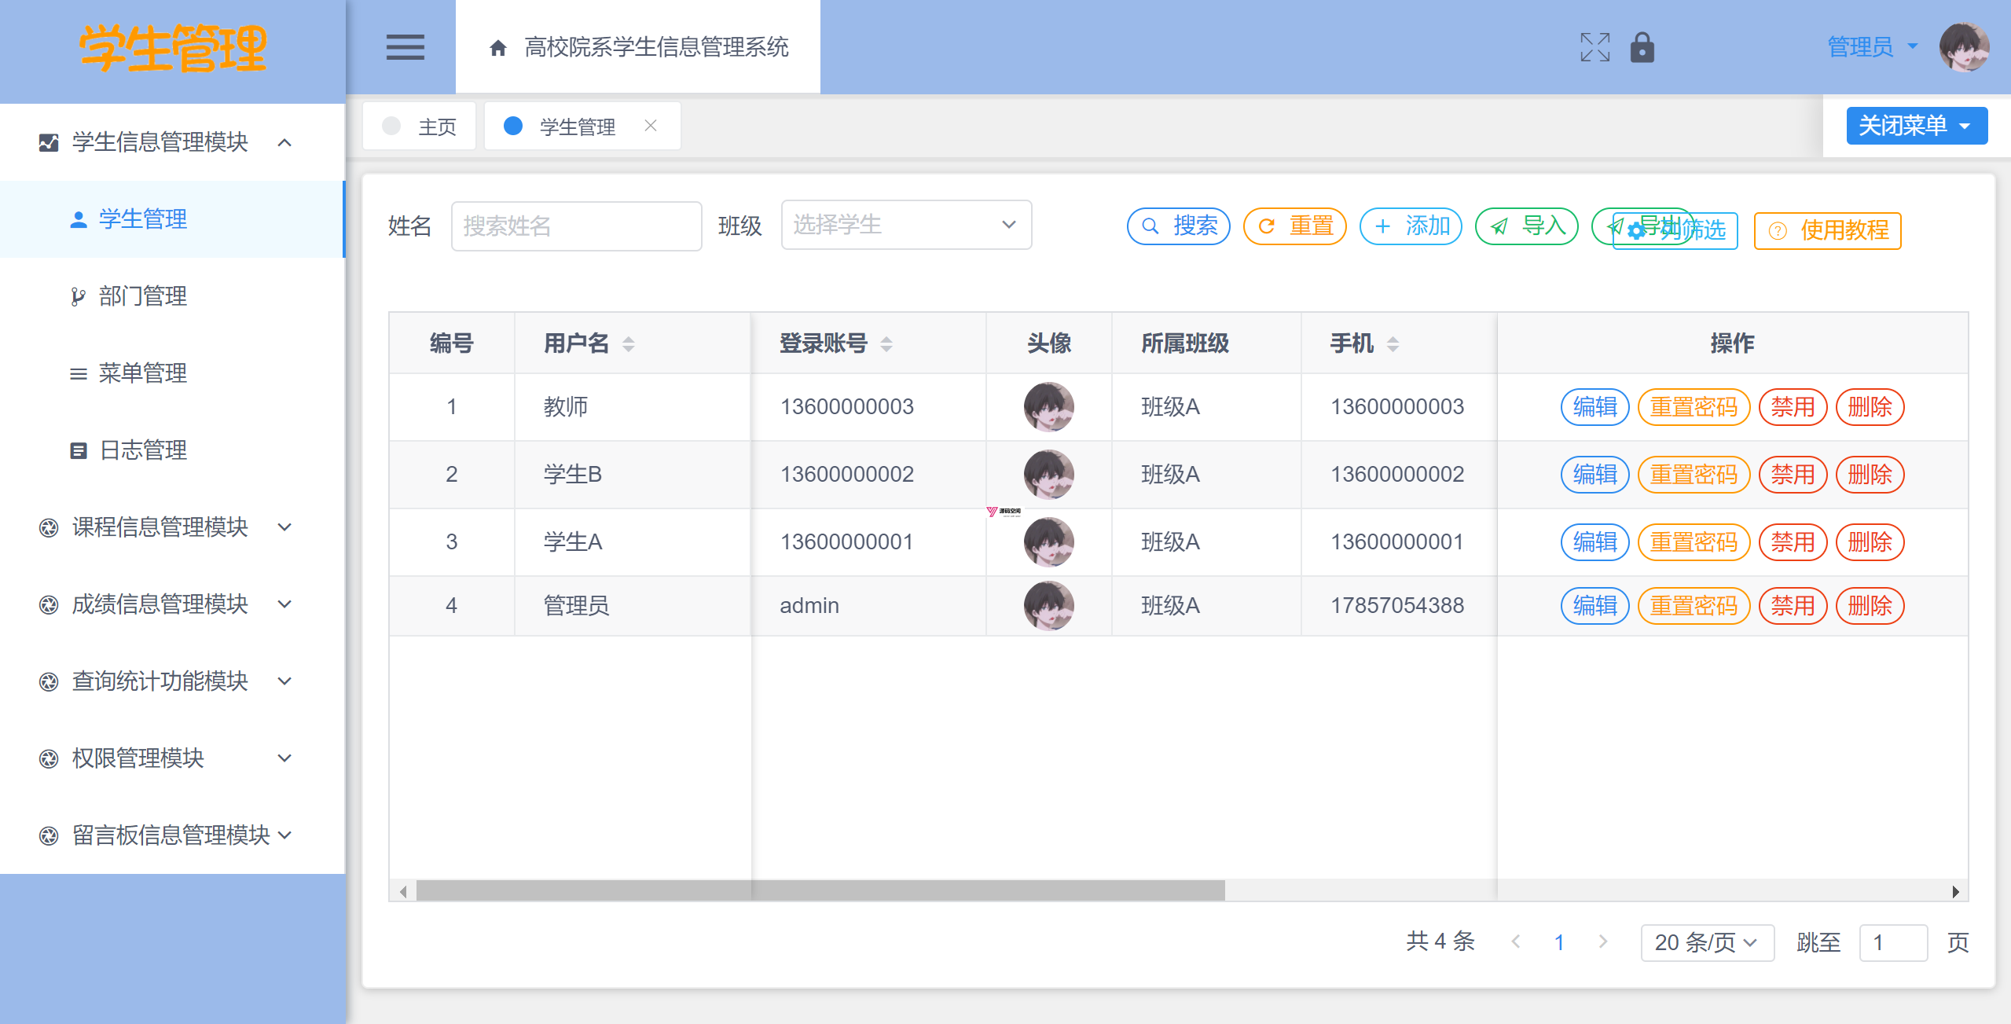This screenshot has width=2011, height=1024.
Task: Click 删除 for 管理员 row
Action: click(1870, 606)
